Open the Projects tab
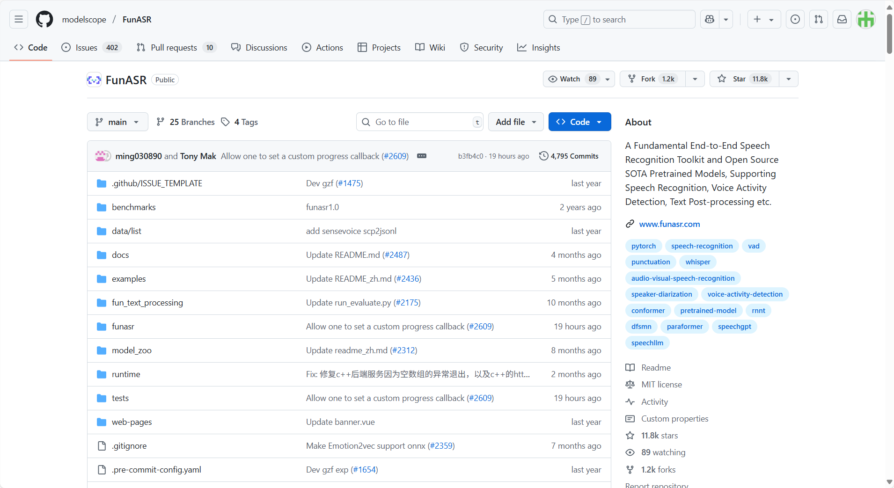 (379, 47)
